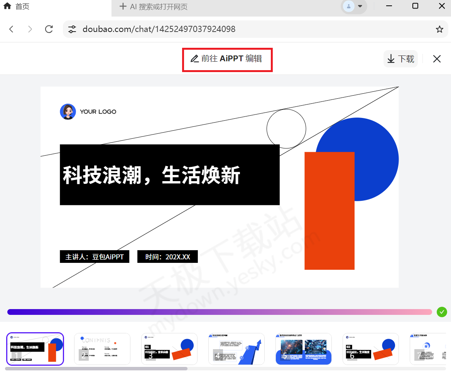The image size is (451, 380).
Task: Bookmark the page using the star icon
Action: pyautogui.click(x=439, y=29)
